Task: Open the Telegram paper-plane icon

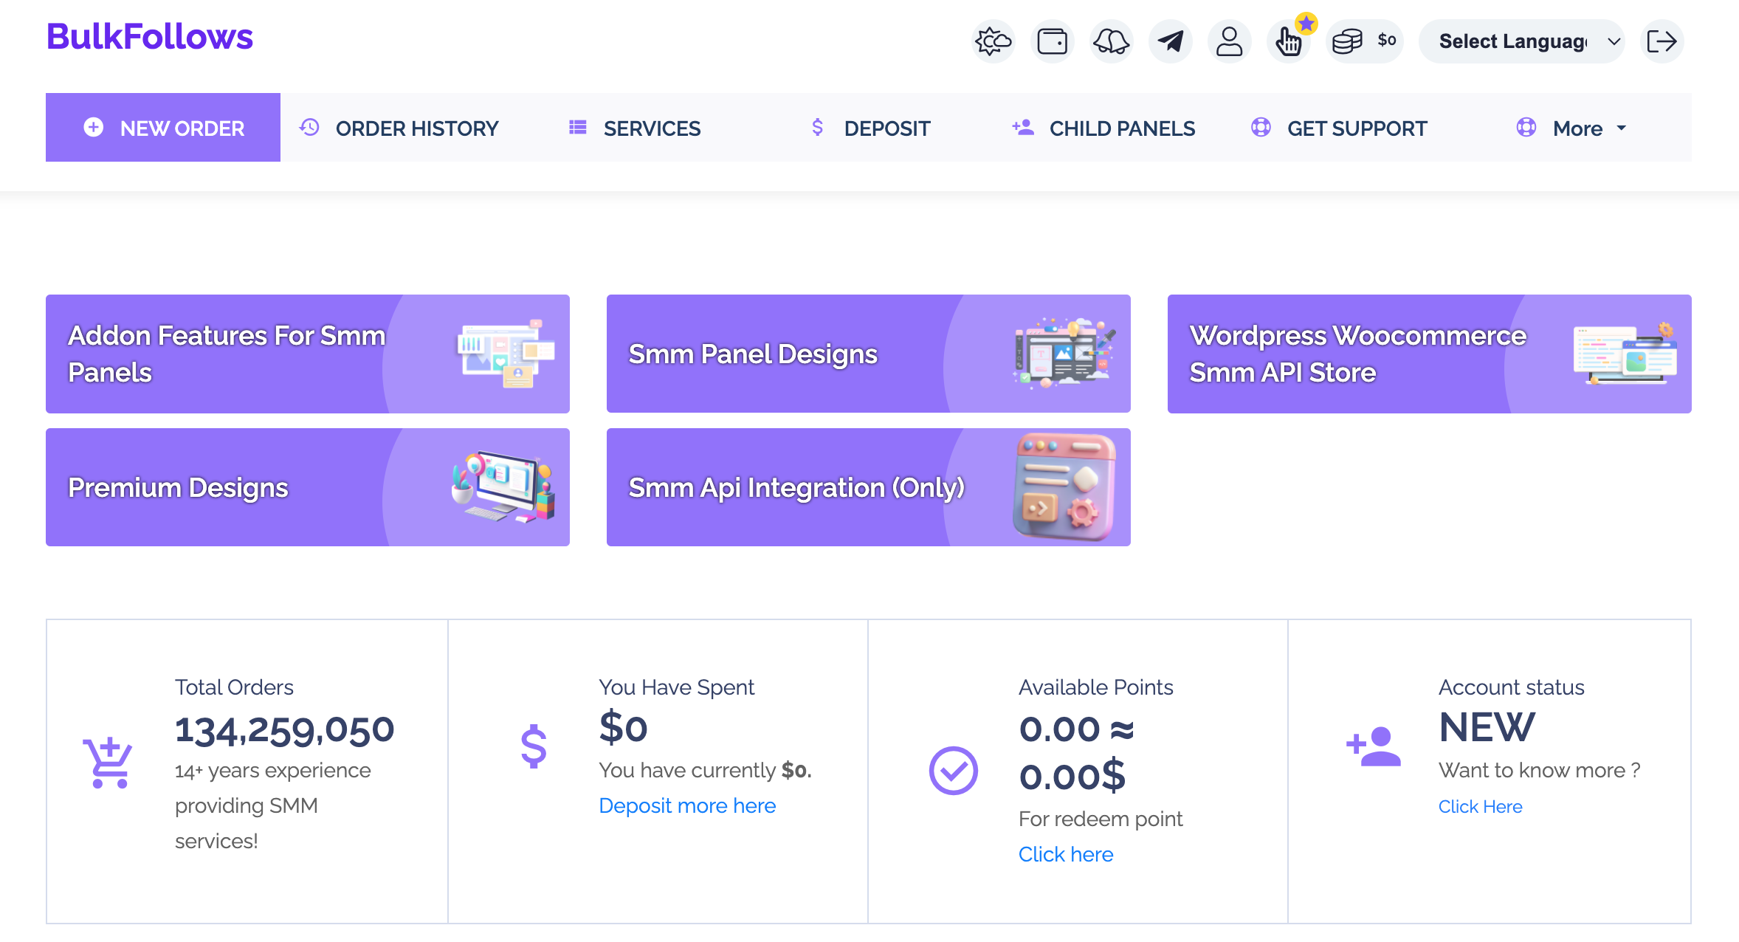Action: coord(1170,41)
